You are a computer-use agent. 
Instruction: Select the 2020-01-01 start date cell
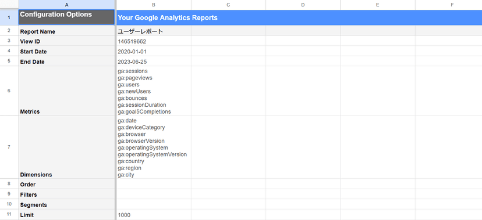tap(154, 51)
